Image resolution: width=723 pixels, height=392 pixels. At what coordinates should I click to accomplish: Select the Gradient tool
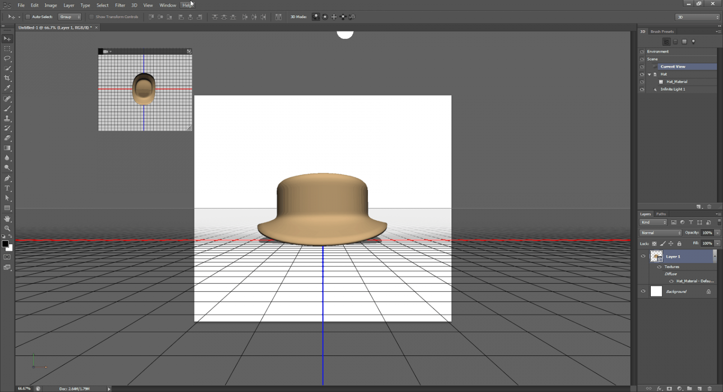click(x=7, y=148)
